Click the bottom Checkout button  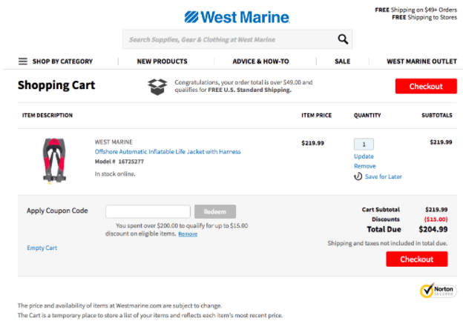pos(416,259)
